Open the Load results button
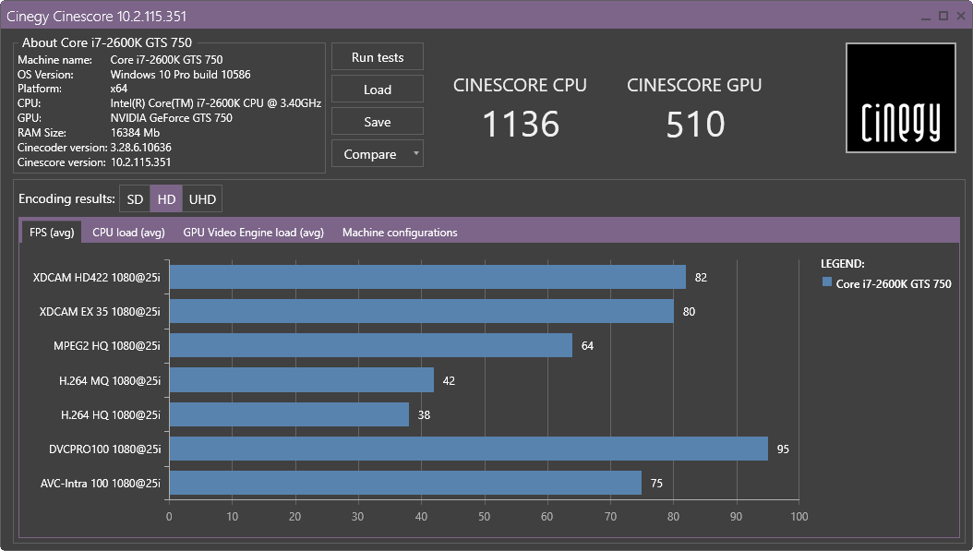The image size is (973, 551). pyautogui.click(x=378, y=89)
